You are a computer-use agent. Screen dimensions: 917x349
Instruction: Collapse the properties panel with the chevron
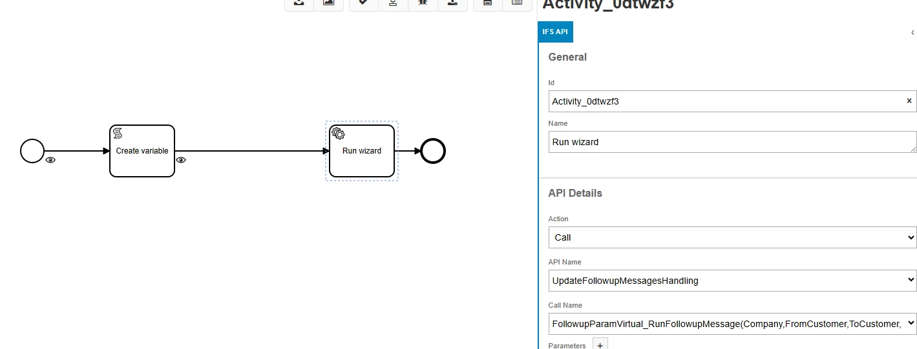click(x=912, y=32)
